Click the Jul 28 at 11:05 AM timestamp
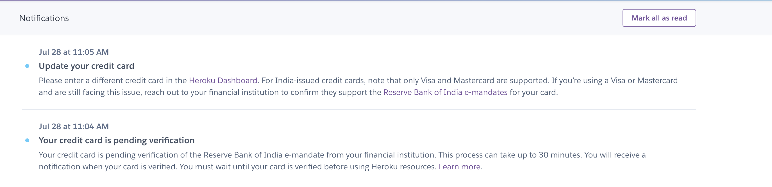 pos(74,52)
